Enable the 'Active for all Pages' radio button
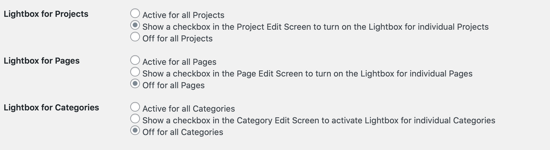550x150 pixels. pyautogui.click(x=135, y=60)
